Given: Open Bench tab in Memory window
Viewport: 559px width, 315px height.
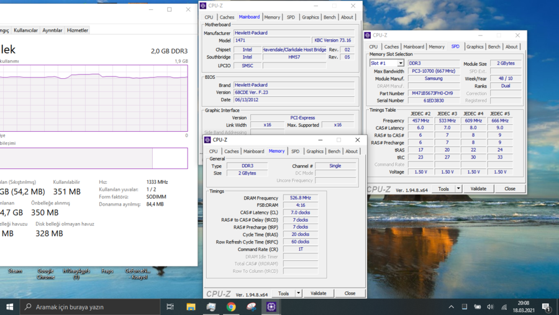Looking at the screenshot, I should tap(334, 151).
